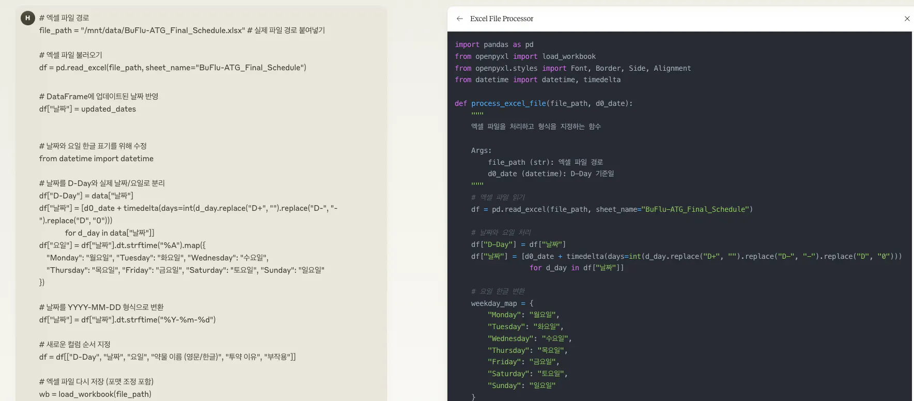Click the '엑셀 파일을 처리하고 형식을 지정하는 함수' docstring line
This screenshot has height=401, width=914.
[x=536, y=127]
